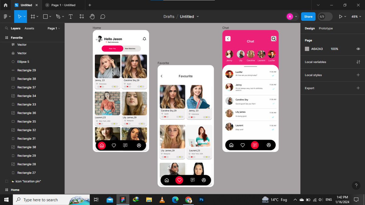365x205 pixels.
Task: Go to Figma home via house icon
Action: point(5,5)
